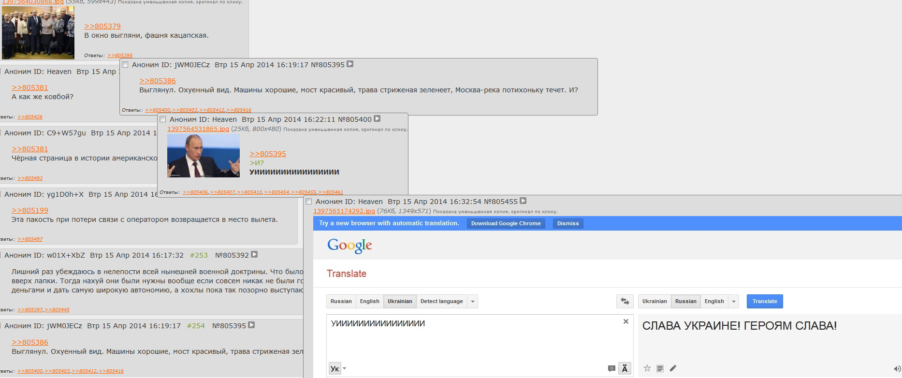The width and height of the screenshot is (902, 378).
Task: Tick the checkbox for post №805395
Action: click(125, 65)
